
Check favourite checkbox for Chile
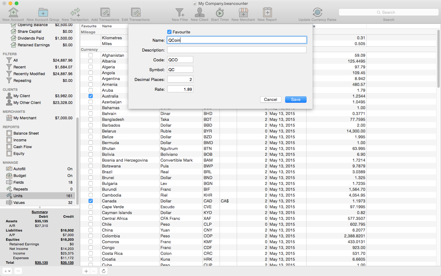point(91,224)
